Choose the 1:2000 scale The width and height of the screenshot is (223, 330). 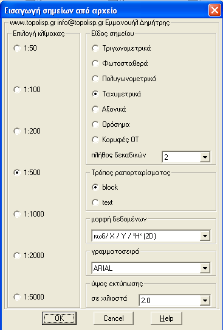pyautogui.click(x=17, y=256)
